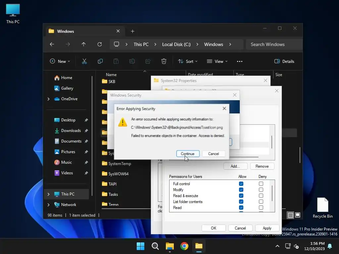Open This PC desktop icon

[13, 14]
